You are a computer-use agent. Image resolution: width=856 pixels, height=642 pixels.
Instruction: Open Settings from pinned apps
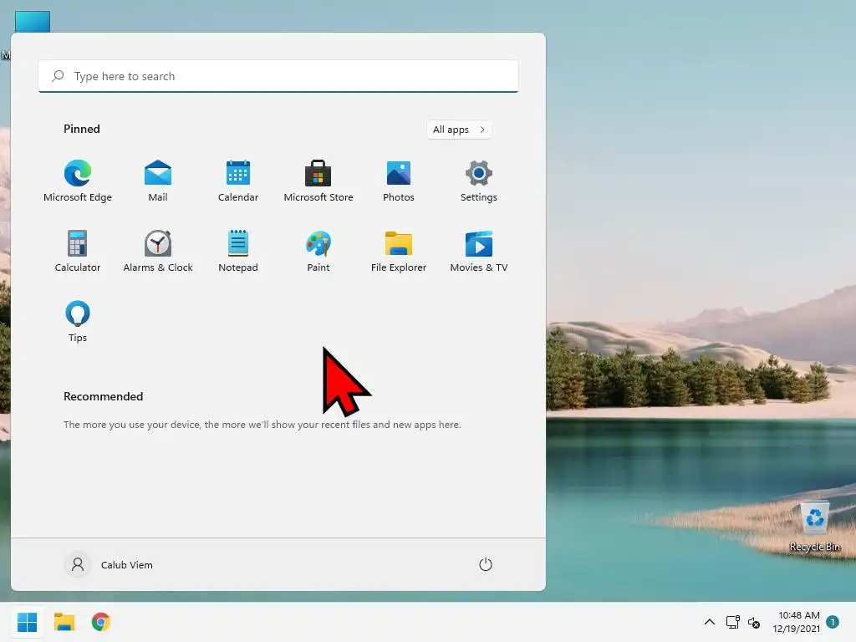pos(479,181)
